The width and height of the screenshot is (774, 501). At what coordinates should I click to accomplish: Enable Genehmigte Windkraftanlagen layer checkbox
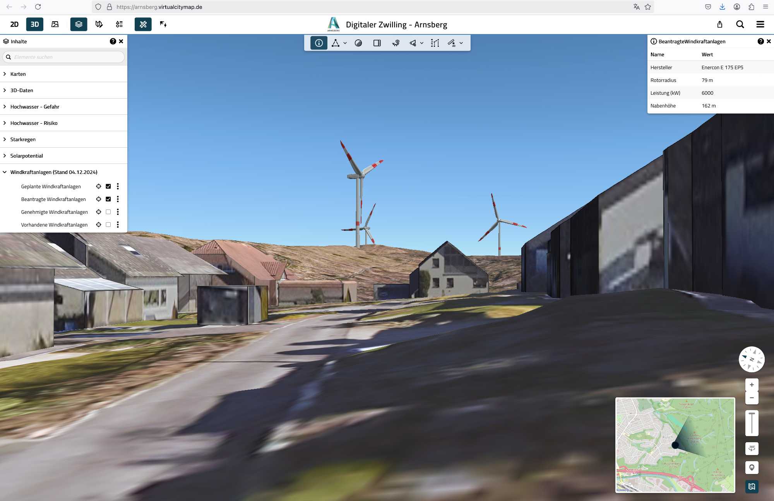tap(108, 212)
